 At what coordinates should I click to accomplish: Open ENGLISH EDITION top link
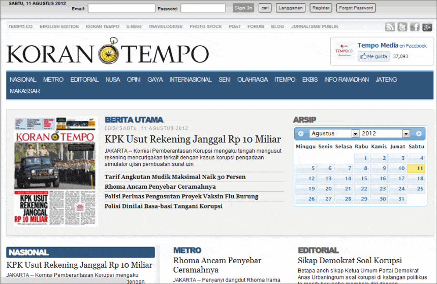59,26
